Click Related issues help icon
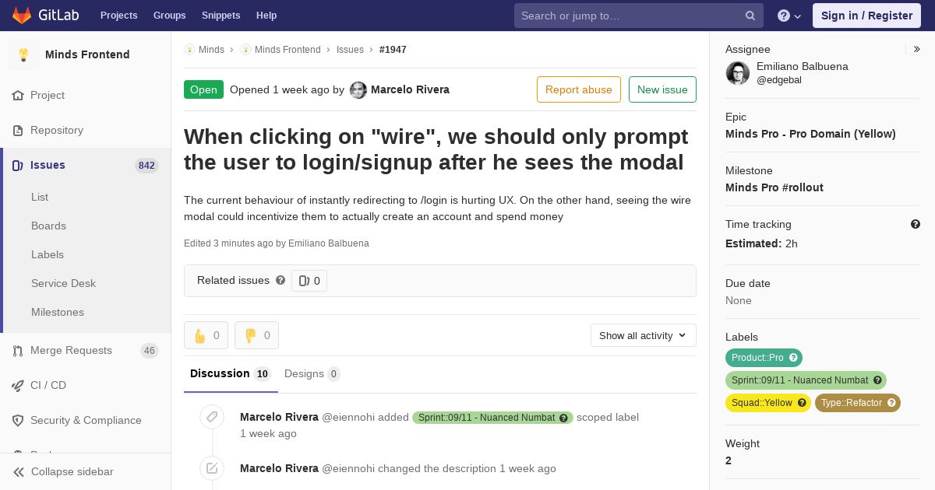 (x=280, y=280)
